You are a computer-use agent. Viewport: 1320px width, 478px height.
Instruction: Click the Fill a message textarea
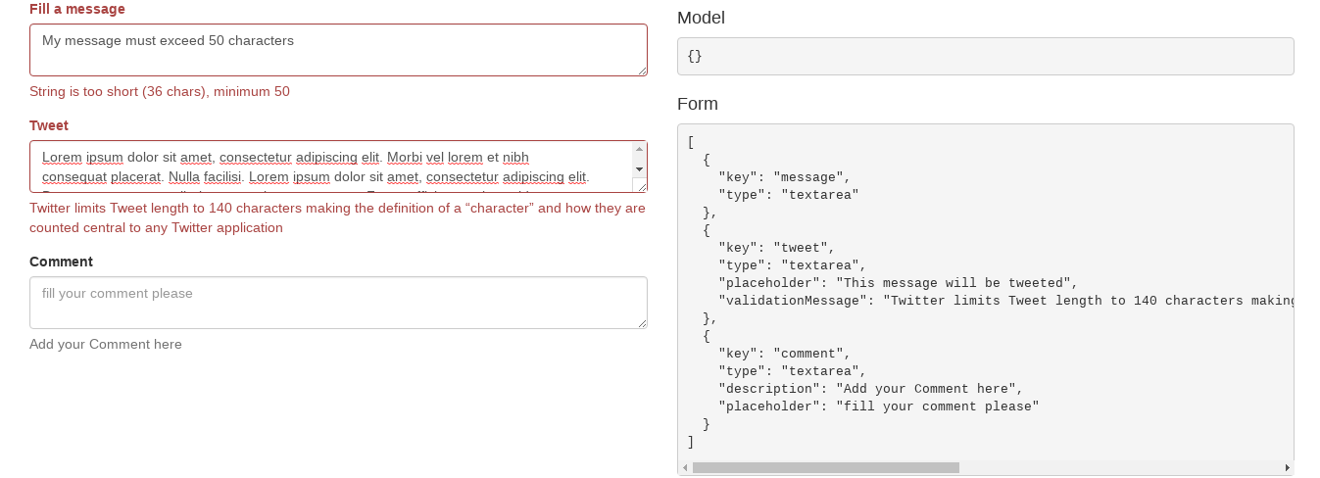tap(338, 50)
